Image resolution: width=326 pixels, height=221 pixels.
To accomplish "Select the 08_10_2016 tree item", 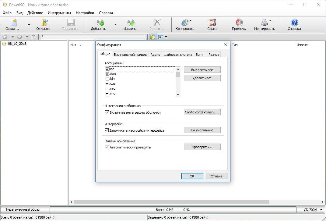I will click(17, 44).
